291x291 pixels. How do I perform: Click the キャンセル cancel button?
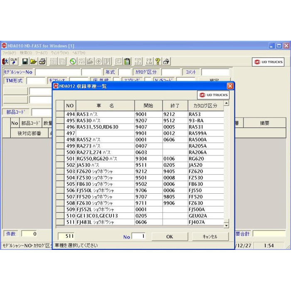pos(210,237)
